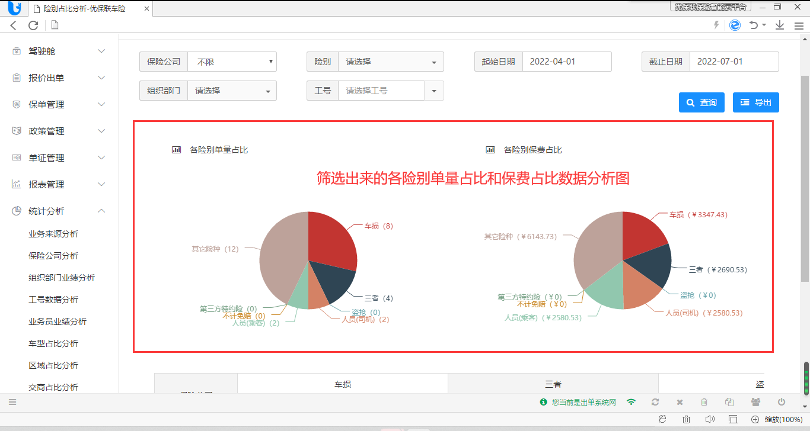Click the 缩放(100%) zoom label
The height and width of the screenshot is (431, 810).
click(783, 419)
